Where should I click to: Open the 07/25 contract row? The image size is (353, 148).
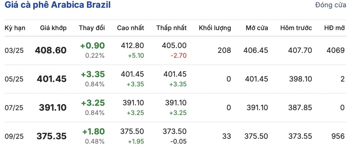tap(14, 108)
